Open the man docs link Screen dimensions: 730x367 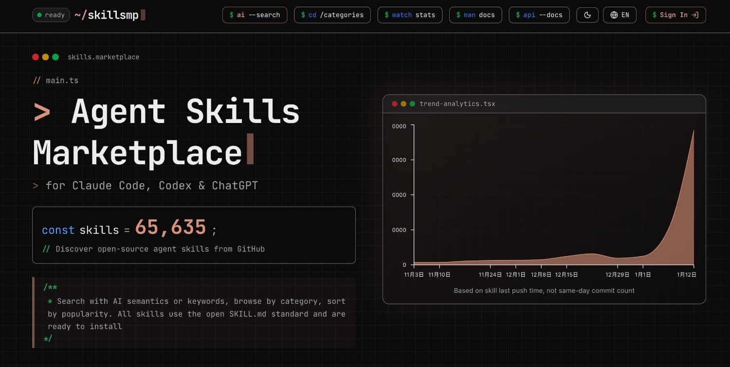[475, 15]
